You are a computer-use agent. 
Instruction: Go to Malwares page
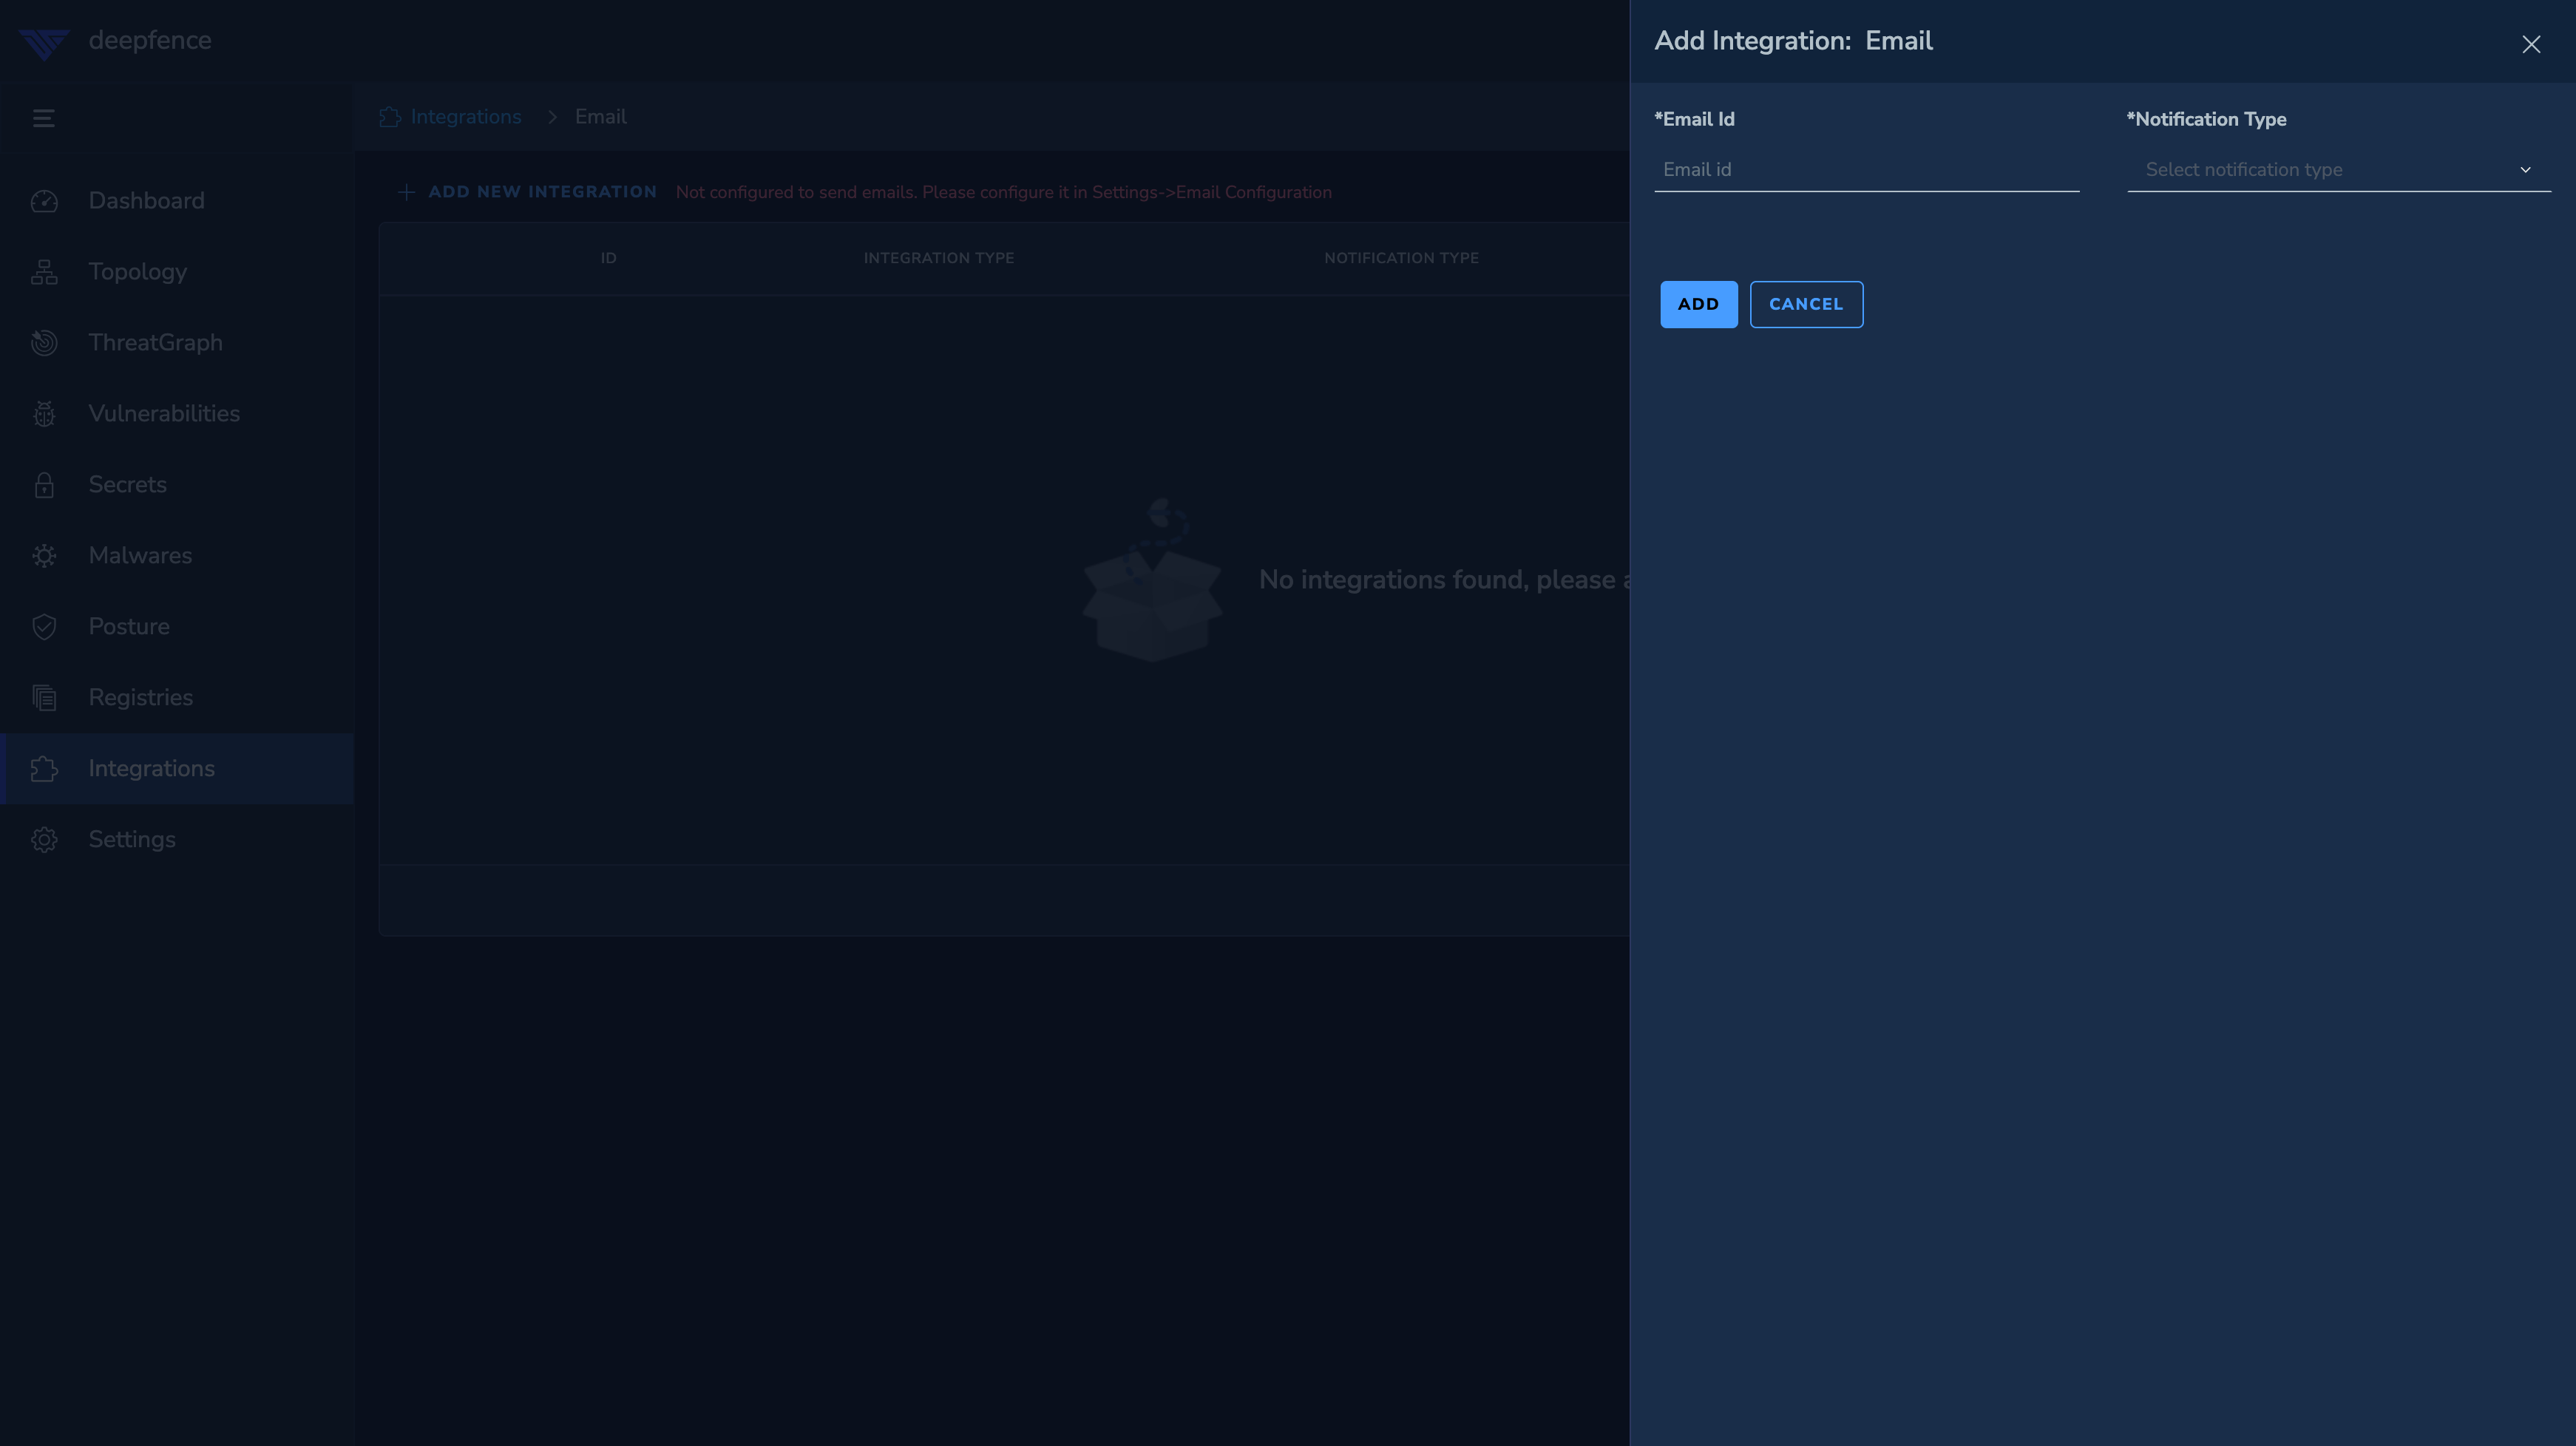[177, 556]
